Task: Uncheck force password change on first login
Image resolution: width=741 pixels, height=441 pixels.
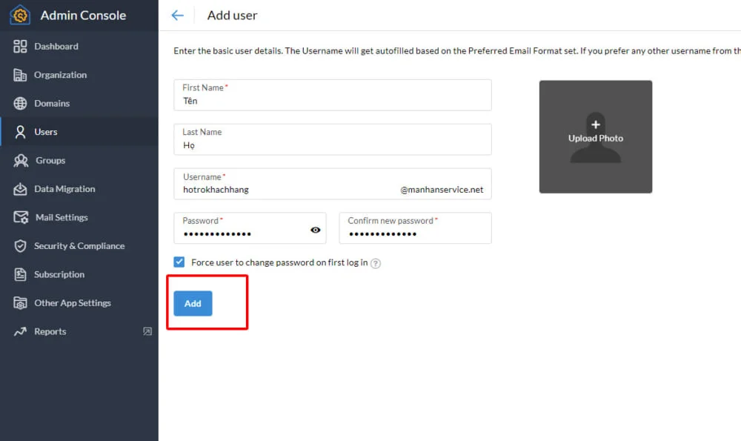Action: (179, 262)
